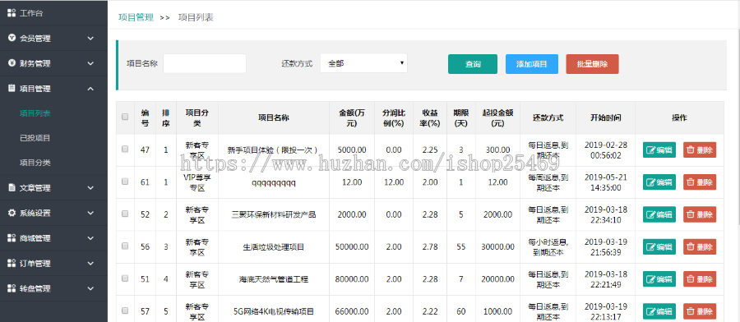
Task: Check the row for project 56
Action: coord(125,246)
